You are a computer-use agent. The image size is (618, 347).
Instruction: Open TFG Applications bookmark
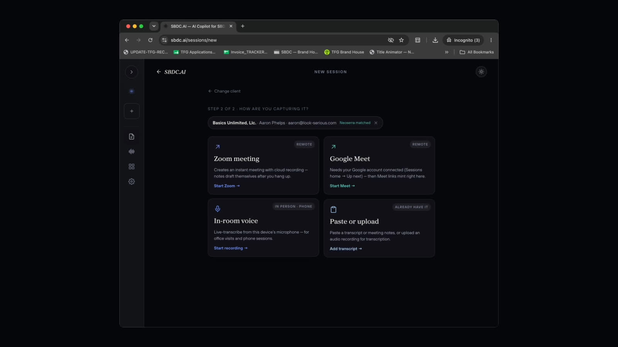pos(195,52)
